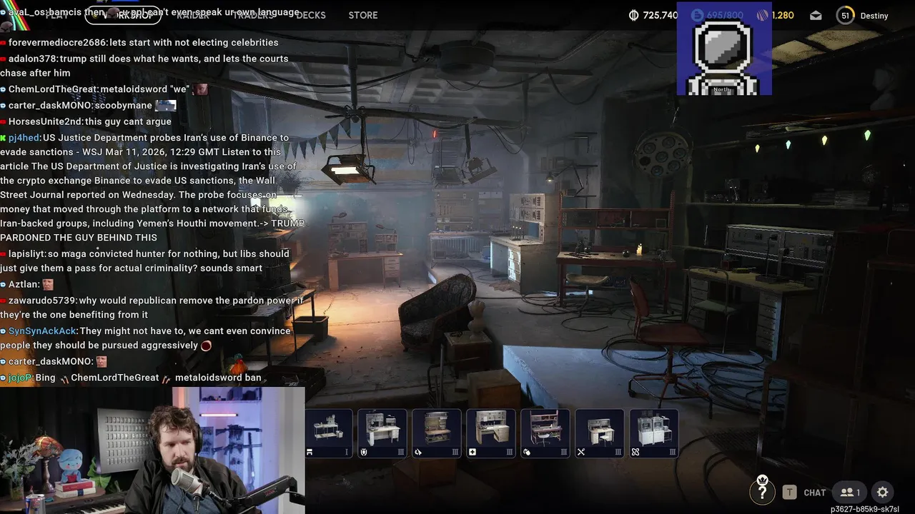This screenshot has width=915, height=514.
Task: Click chat username Aztlan
Action: coord(23,284)
